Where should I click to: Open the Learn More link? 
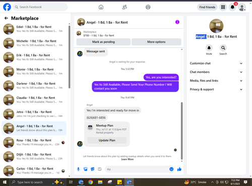[128, 159]
